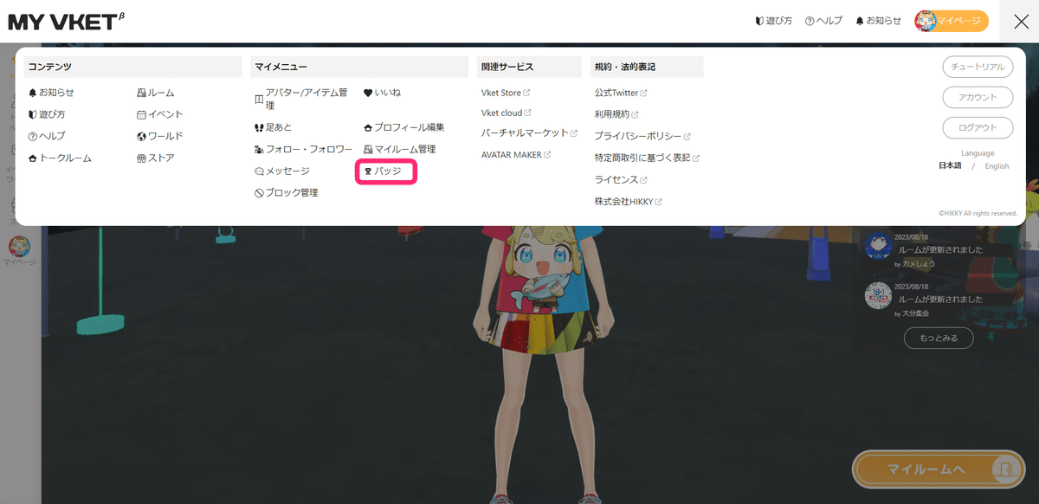
Task: Open the Vket cloud external link
Action: click(507, 113)
